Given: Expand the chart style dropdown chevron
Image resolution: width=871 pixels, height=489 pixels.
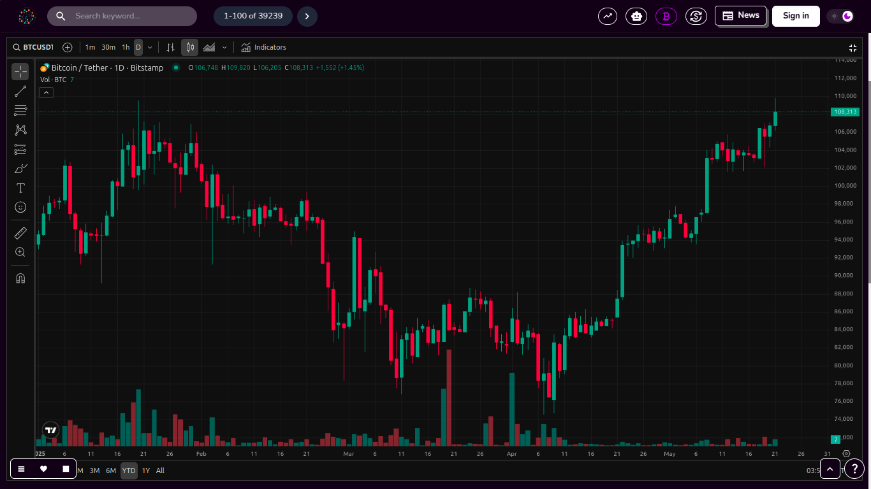Looking at the screenshot, I should pyautogui.click(x=224, y=47).
